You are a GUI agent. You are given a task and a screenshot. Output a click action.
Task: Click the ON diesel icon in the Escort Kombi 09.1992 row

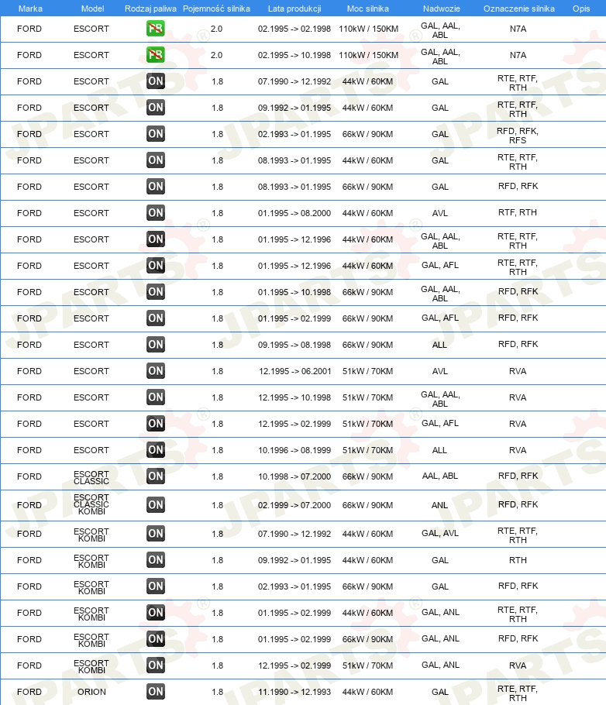click(156, 560)
